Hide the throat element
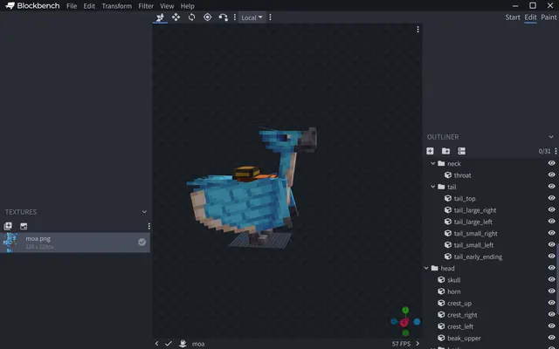Image resolution: width=559 pixels, height=349 pixels. pos(551,174)
